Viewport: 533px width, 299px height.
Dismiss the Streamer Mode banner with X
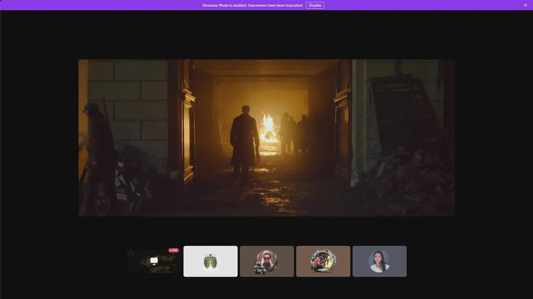tap(526, 5)
